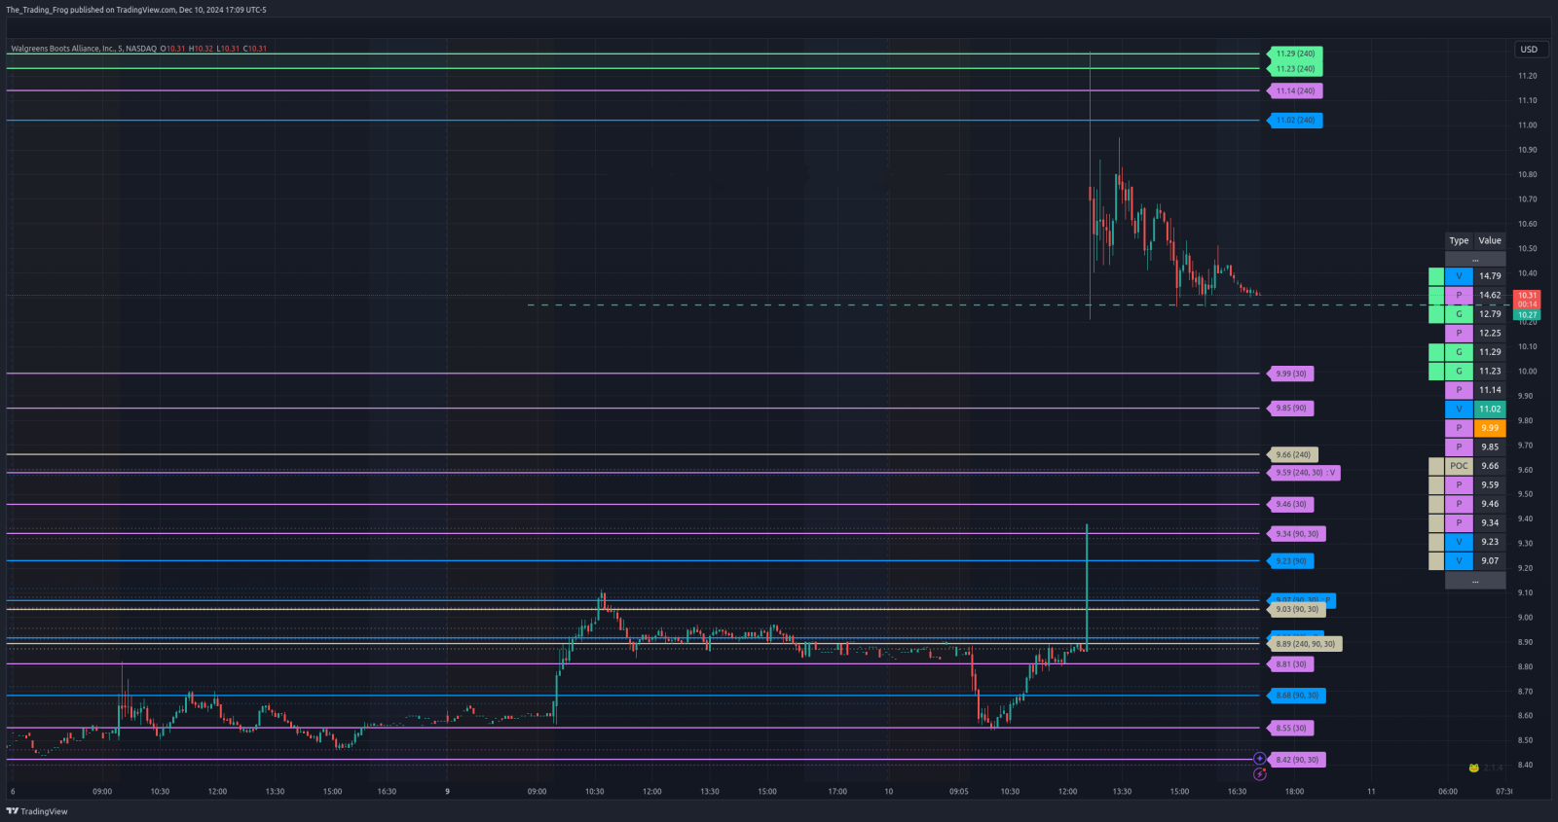Click the 11.23 value cell in the table

coord(1490,371)
